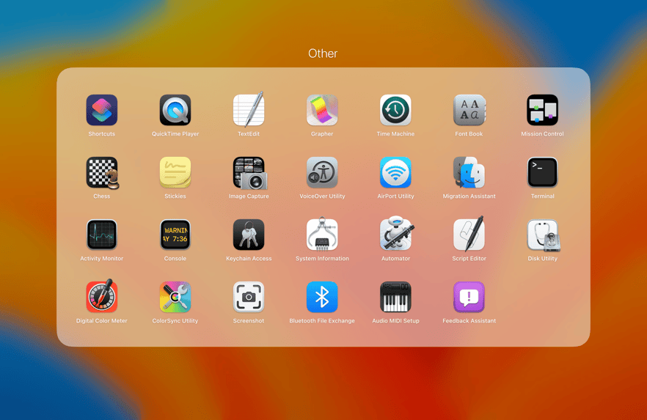Launch AirPort Utility

tap(395, 172)
